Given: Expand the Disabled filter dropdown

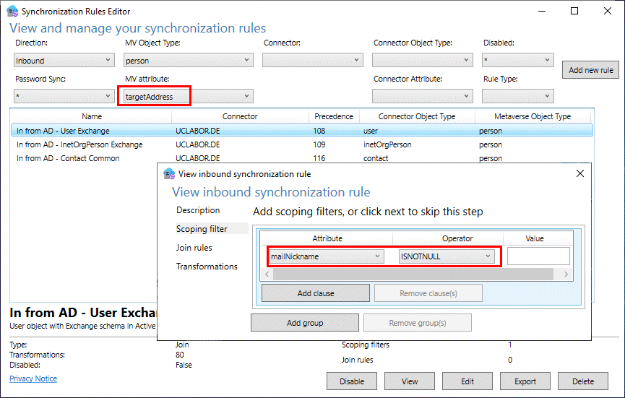Looking at the screenshot, I should tap(517, 61).
